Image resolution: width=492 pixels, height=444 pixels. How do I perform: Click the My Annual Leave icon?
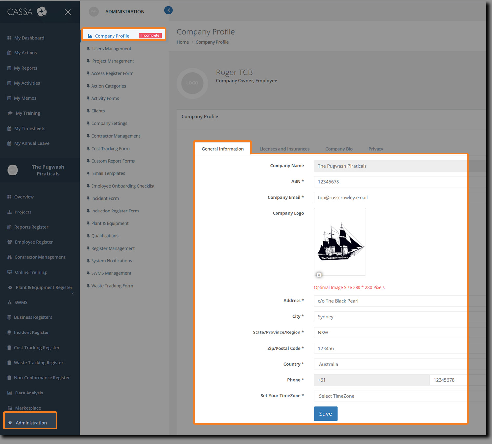[10, 143]
